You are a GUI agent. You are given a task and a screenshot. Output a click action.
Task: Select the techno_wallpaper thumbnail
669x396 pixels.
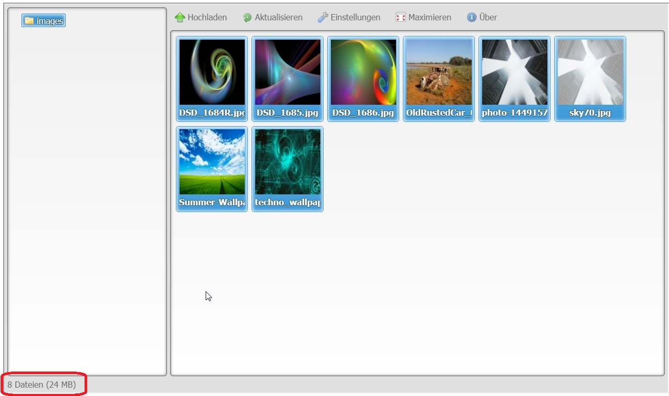(288, 162)
